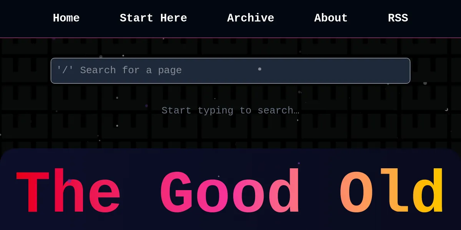Open the RSS feed link

[398, 18]
